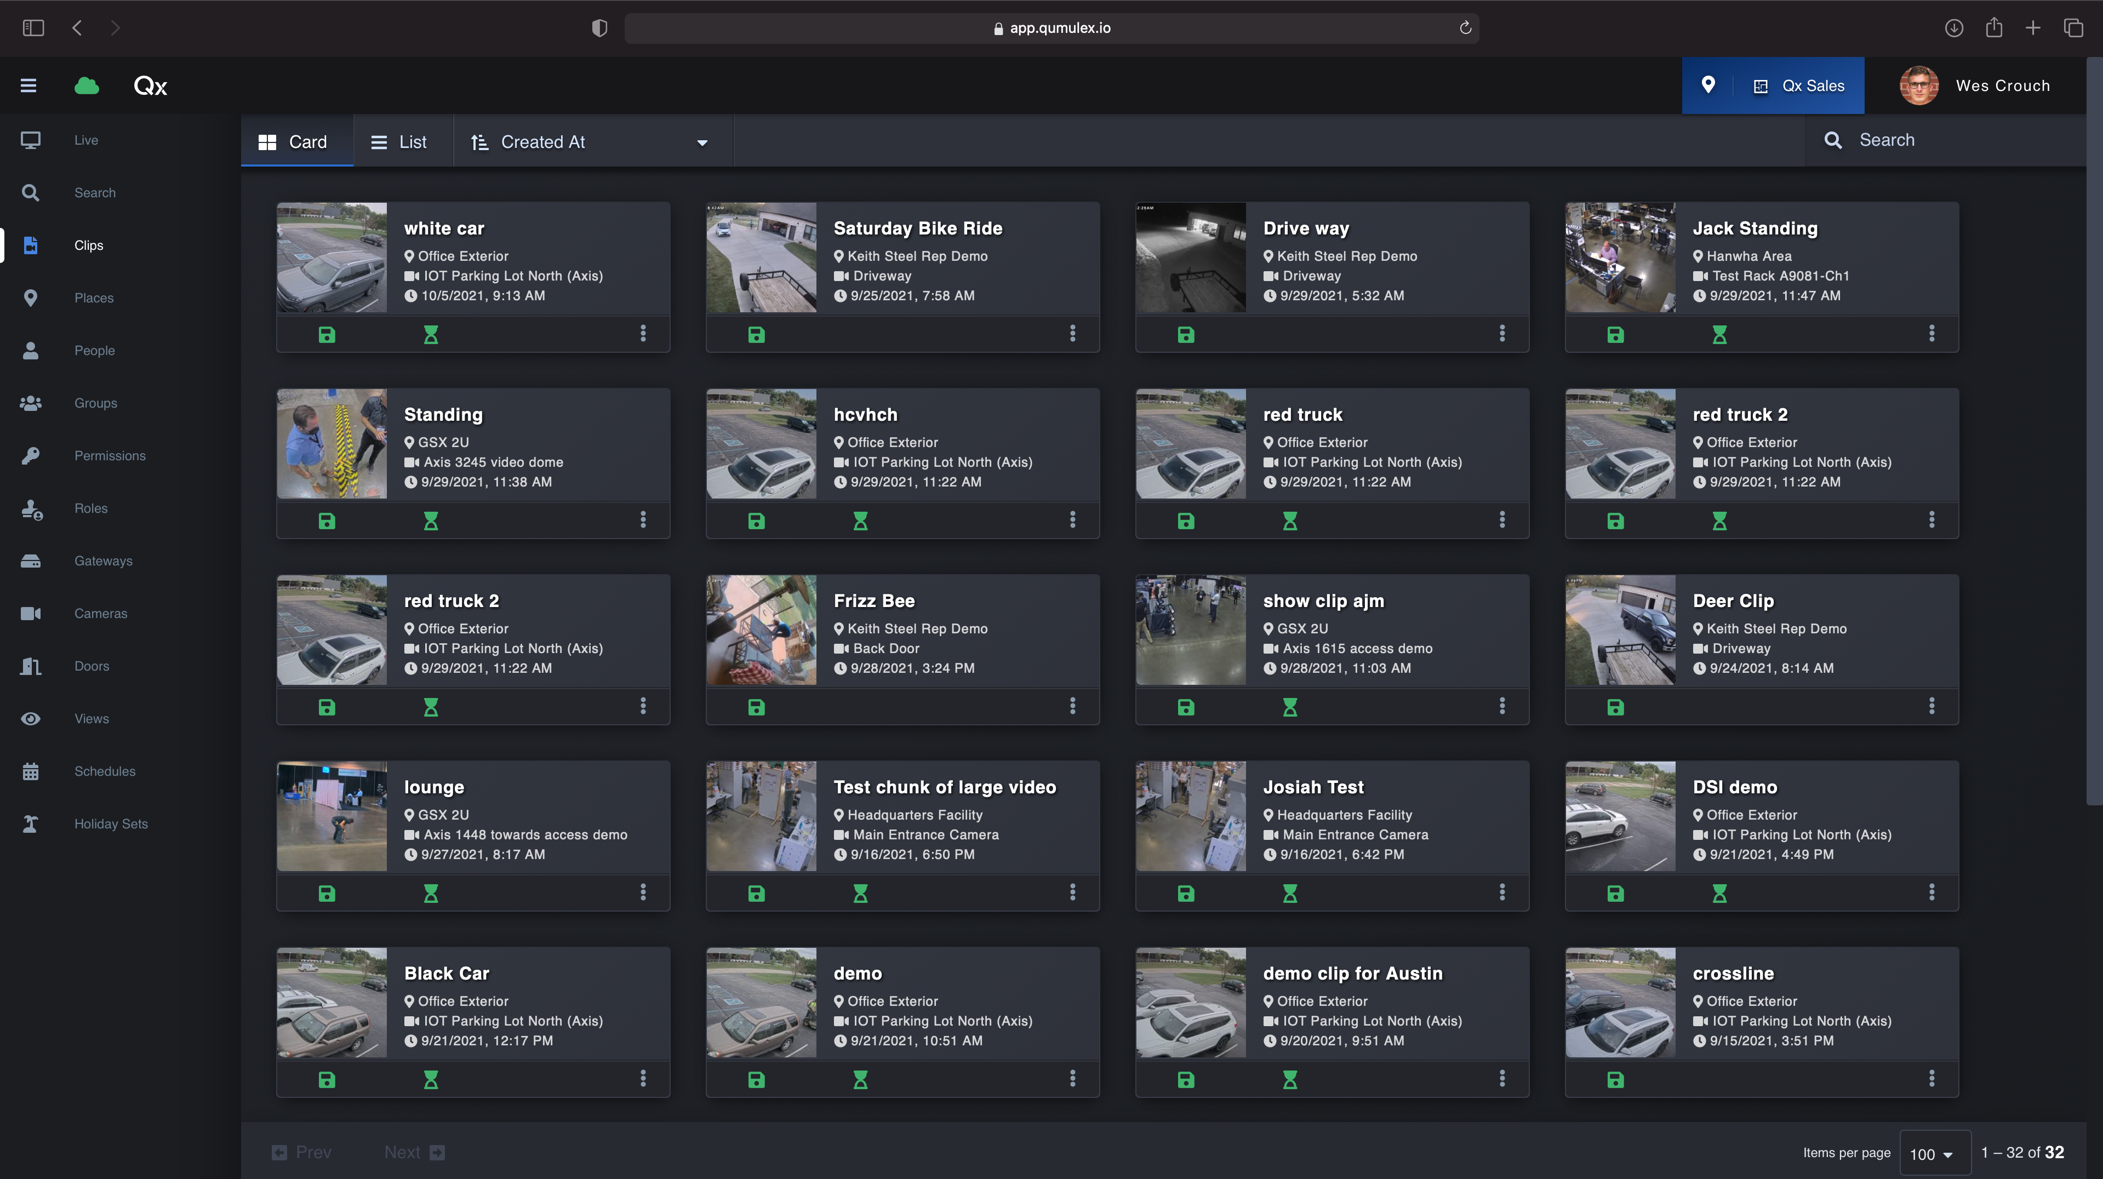Click save icon on Saturday Bike Ride card

(x=756, y=334)
